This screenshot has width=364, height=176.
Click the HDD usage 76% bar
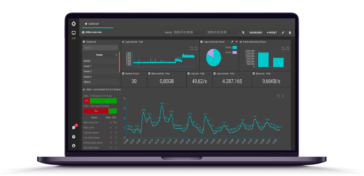click(100, 111)
